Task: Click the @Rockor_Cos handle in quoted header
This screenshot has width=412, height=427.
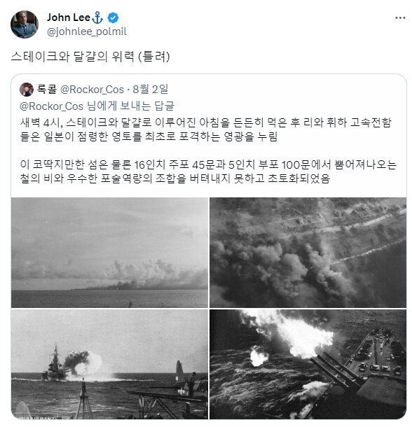Action: (x=92, y=90)
